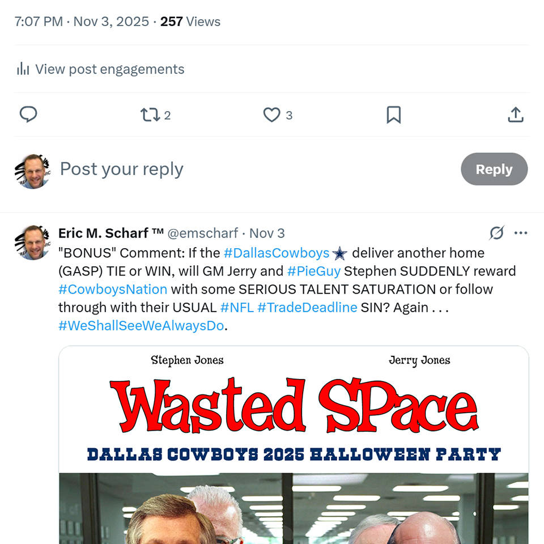Click the analytics bar chart icon

23,69
